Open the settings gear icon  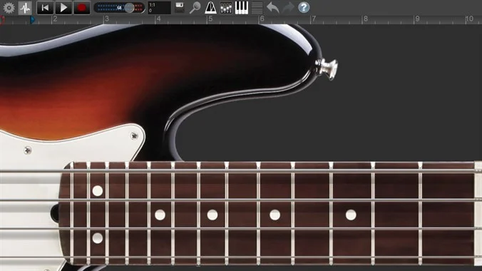pos(9,8)
